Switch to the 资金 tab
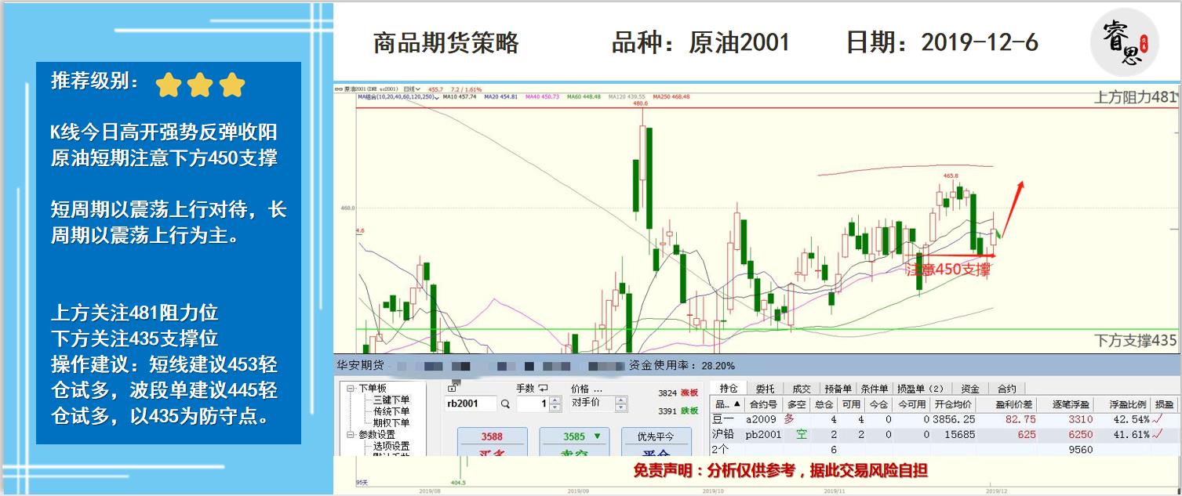 click(969, 389)
